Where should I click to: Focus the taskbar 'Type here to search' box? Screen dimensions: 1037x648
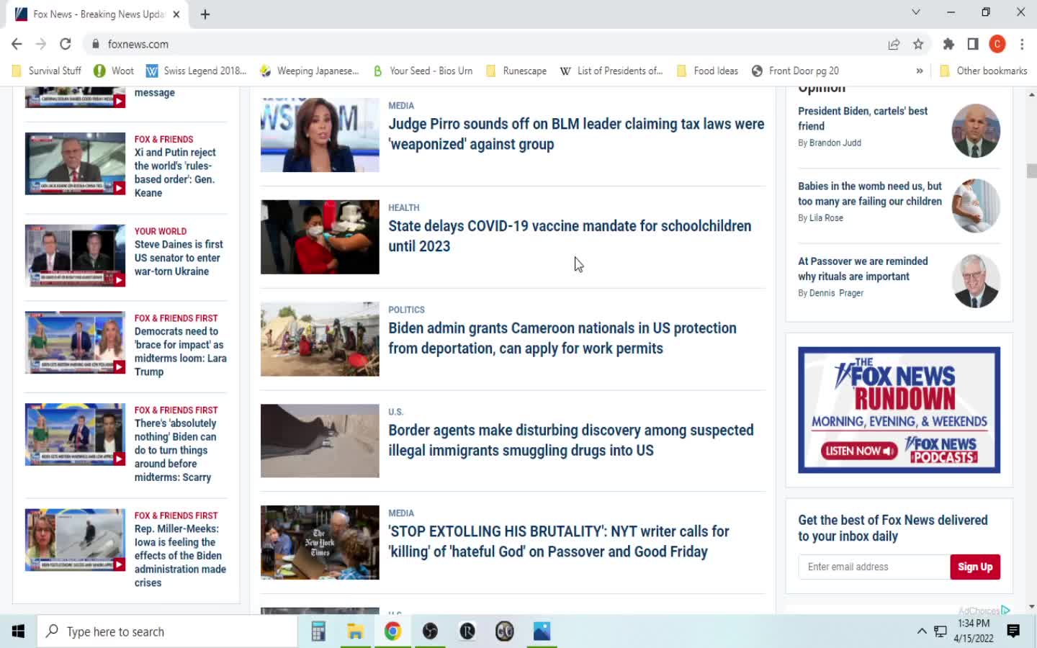coord(167,631)
